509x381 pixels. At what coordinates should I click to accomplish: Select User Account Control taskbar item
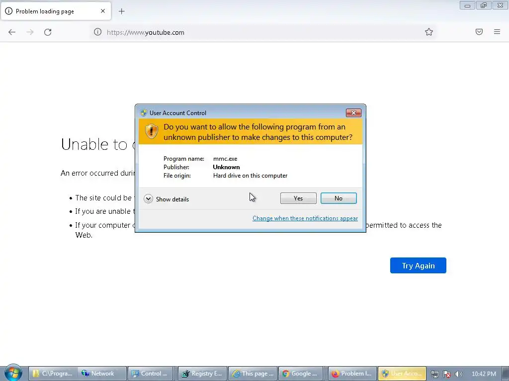402,374
